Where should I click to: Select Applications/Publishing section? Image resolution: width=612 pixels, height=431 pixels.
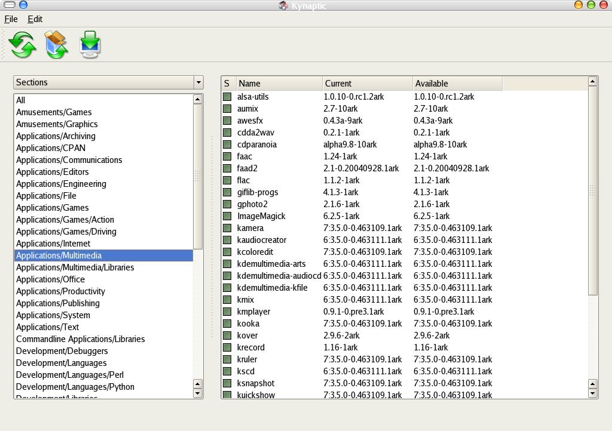[x=103, y=303]
